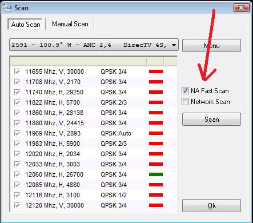Screen dimensions: 253x223
Task: Toggle checkbox for 11983 Mhz transponder
Action: click(x=17, y=144)
